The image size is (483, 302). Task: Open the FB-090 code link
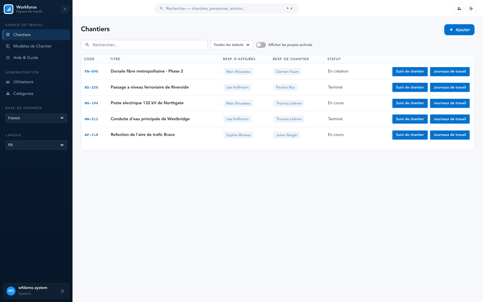tap(91, 72)
